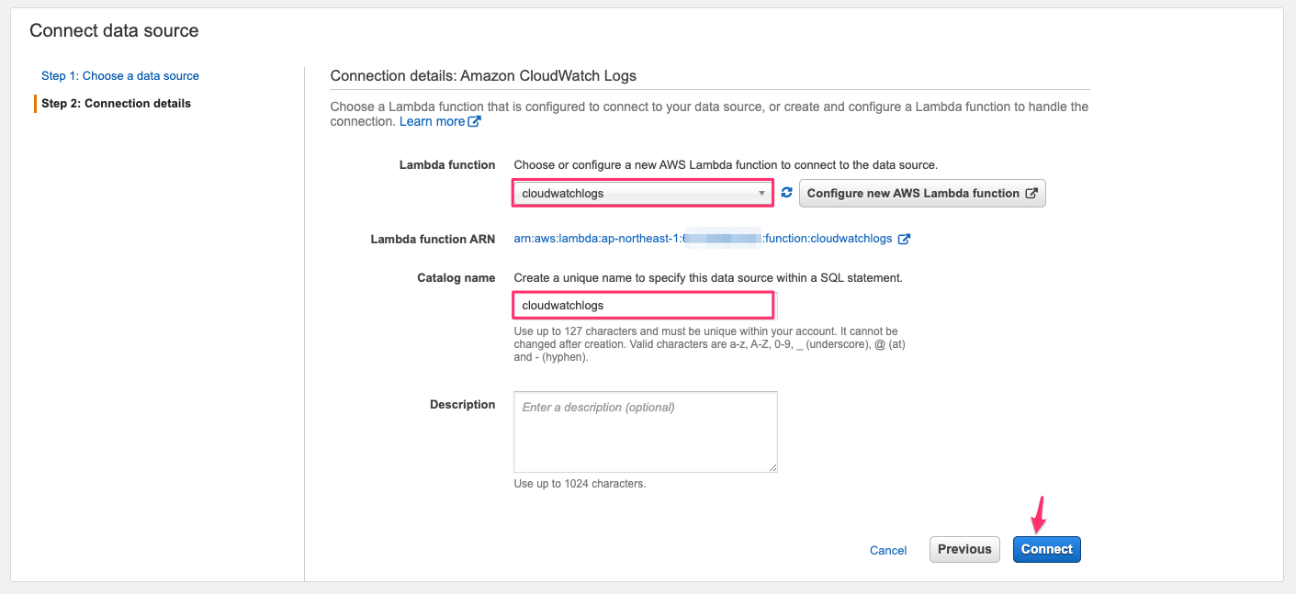Click into the Description text area
Image resolution: width=1296 pixels, height=594 pixels.
pos(645,431)
